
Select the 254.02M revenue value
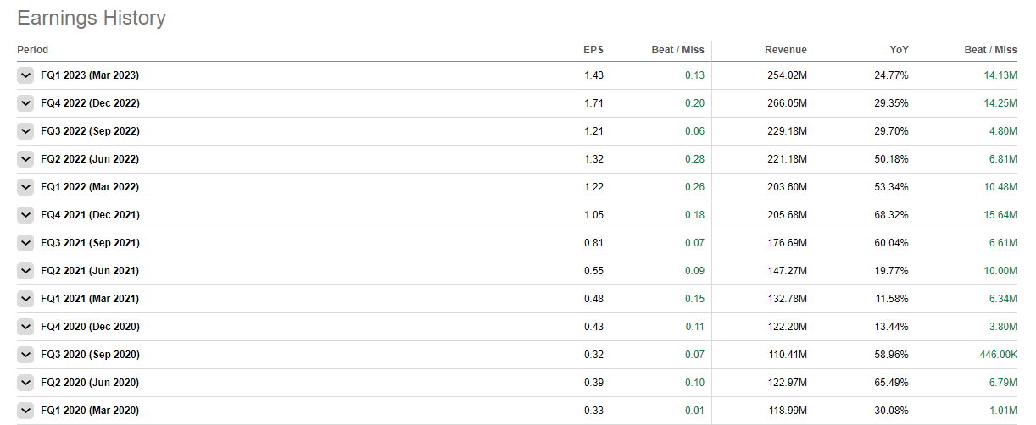[x=786, y=75]
